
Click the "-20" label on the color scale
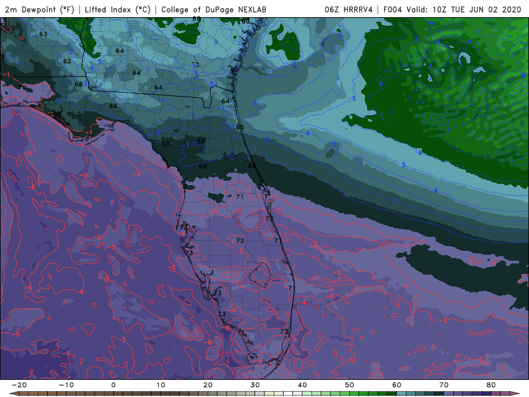[19, 385]
